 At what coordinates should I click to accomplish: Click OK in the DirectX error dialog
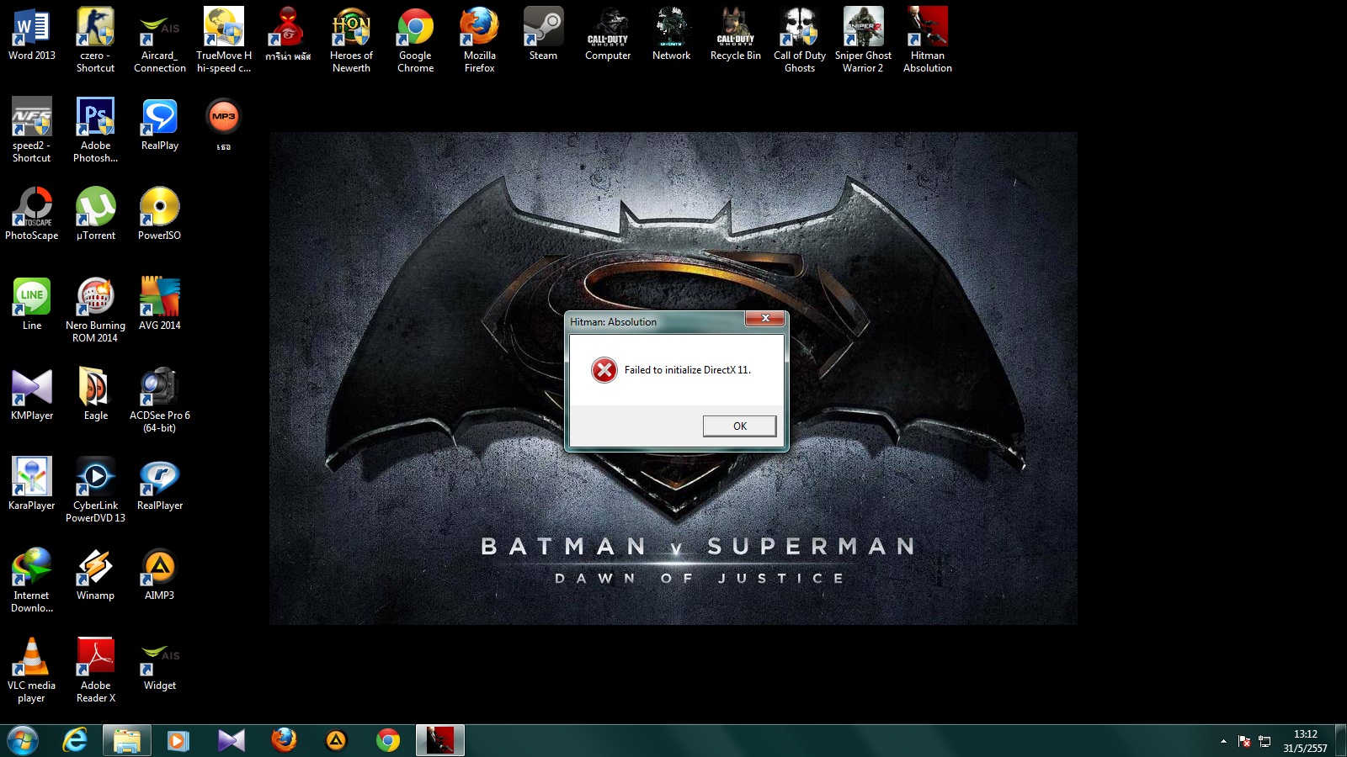point(739,426)
